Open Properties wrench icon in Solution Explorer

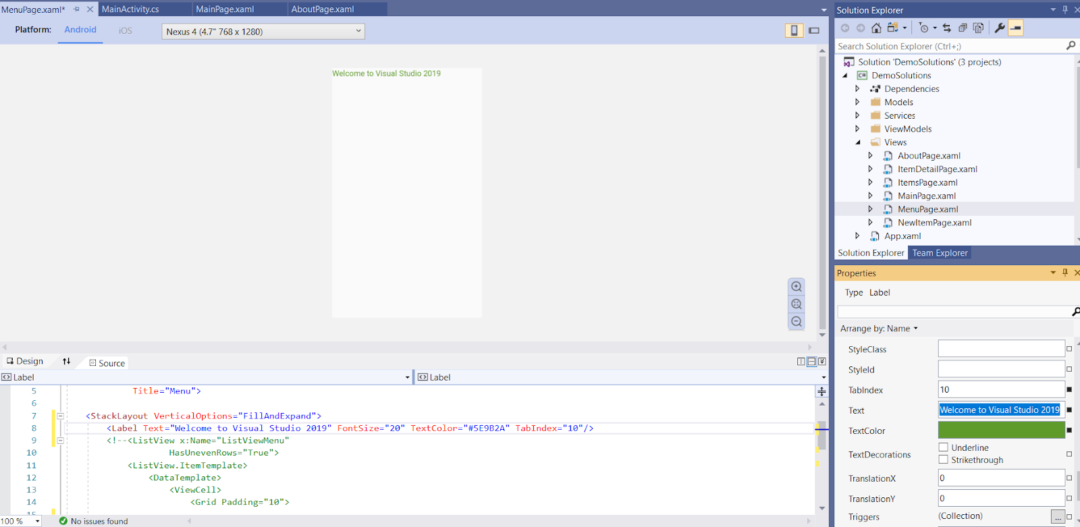tap(1000, 28)
